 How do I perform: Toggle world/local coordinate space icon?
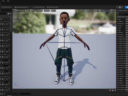(91, 11)
